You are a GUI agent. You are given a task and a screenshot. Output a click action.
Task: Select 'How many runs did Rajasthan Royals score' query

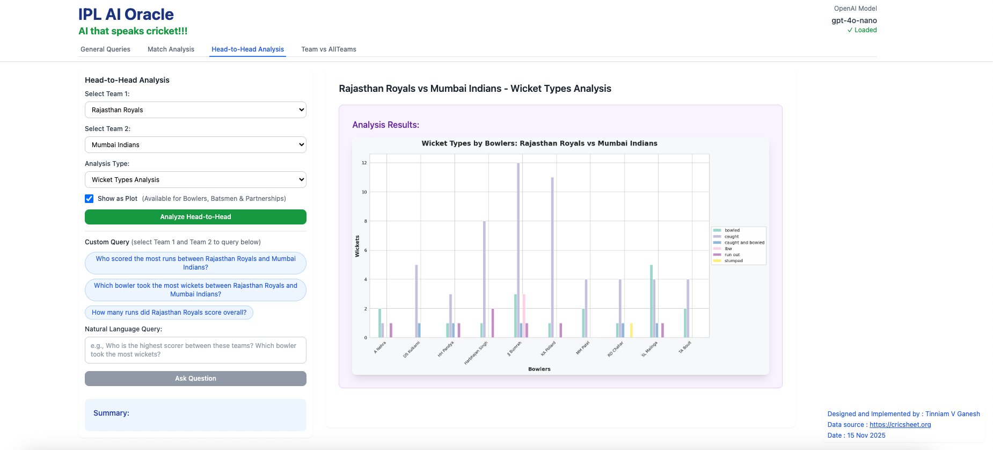point(169,313)
